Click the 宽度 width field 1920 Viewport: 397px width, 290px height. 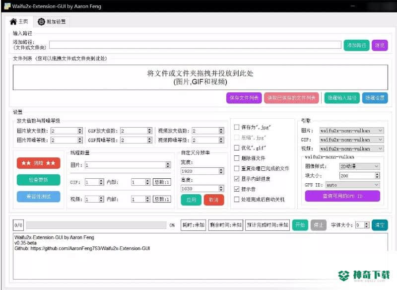[202, 171]
